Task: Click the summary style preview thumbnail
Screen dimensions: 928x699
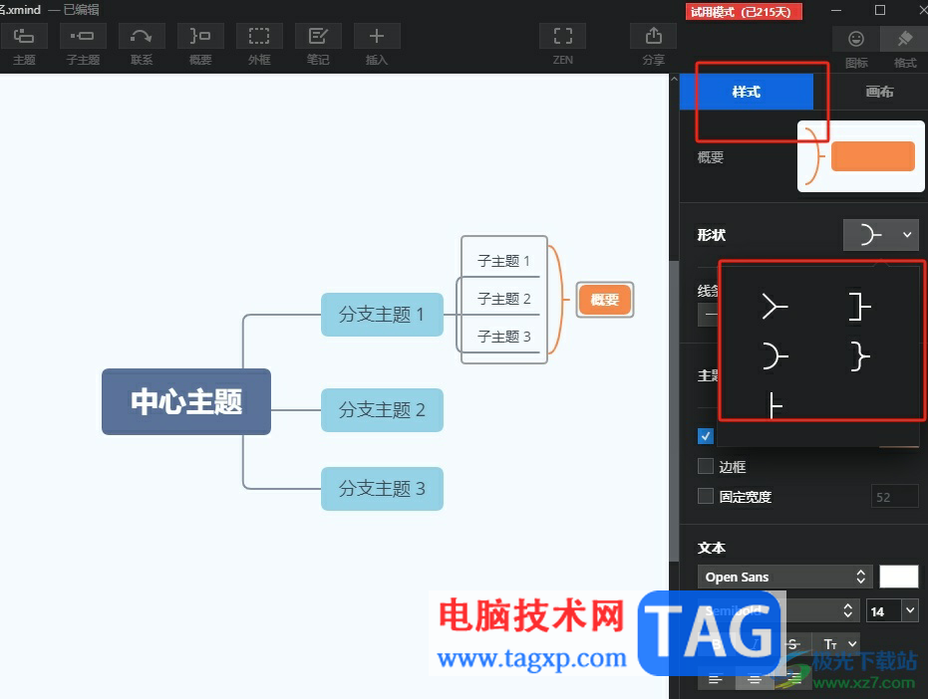Action: [860, 156]
